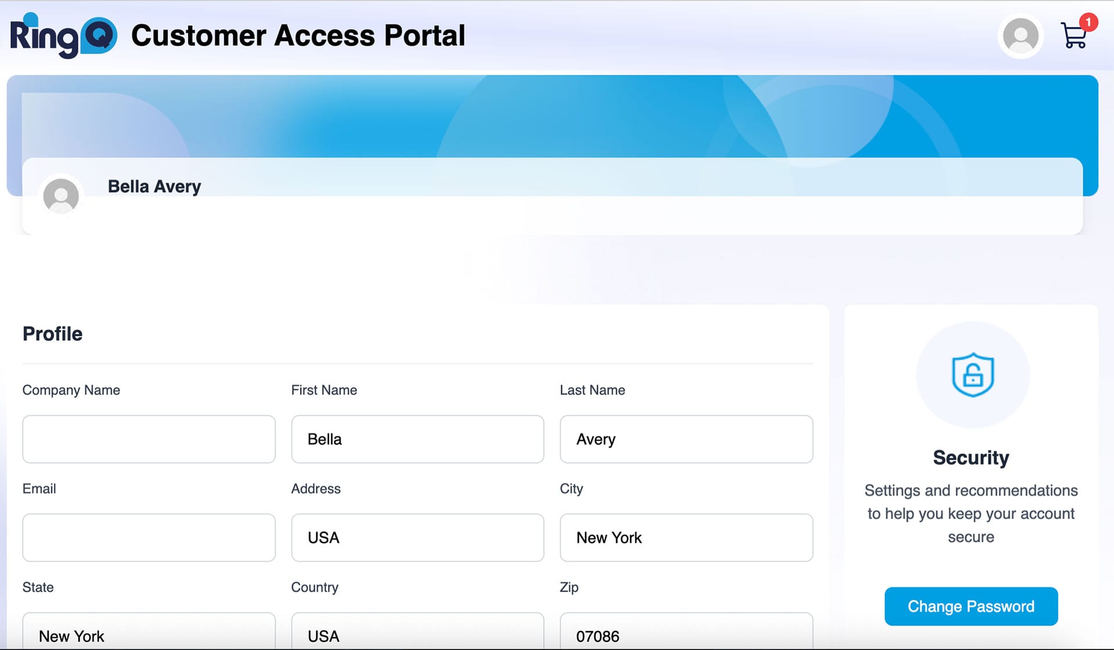The height and width of the screenshot is (650, 1114).
Task: Open the shopping cart icon
Action: pos(1073,36)
